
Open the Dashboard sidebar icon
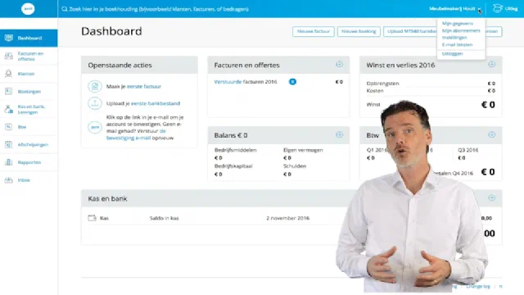tap(9, 38)
